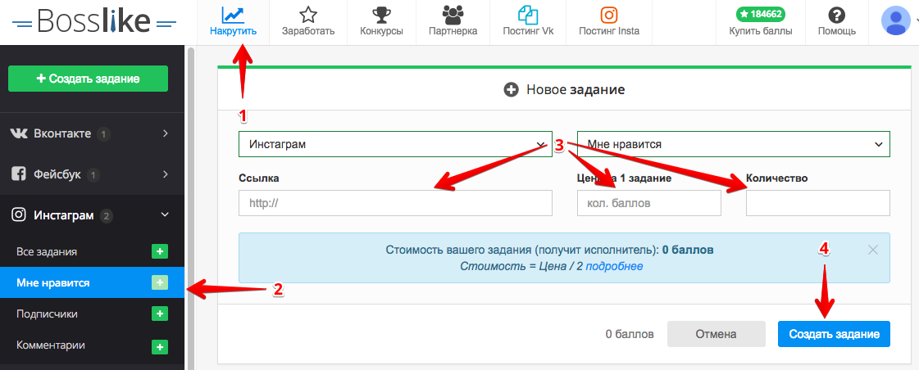
Task: Select Мне нравится in sidebar
Action: click(52, 282)
